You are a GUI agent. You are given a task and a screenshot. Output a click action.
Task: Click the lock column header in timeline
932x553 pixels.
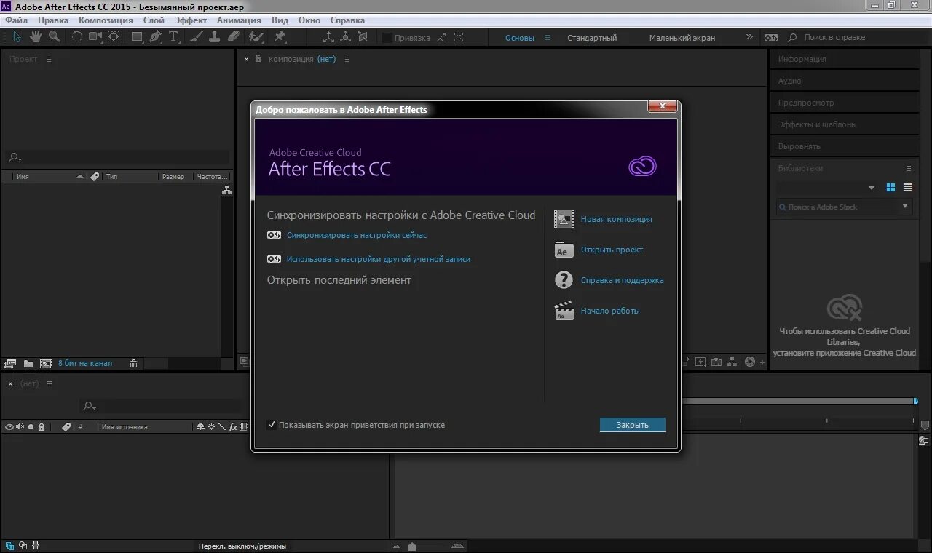(x=42, y=427)
